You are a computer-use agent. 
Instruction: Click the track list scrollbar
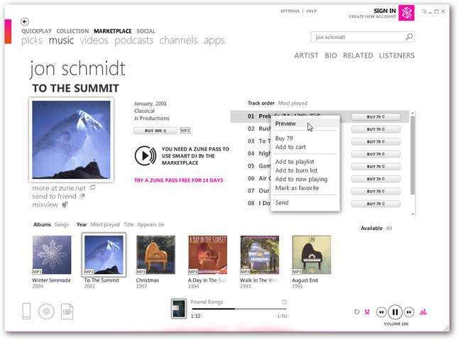pyautogui.click(x=413, y=155)
